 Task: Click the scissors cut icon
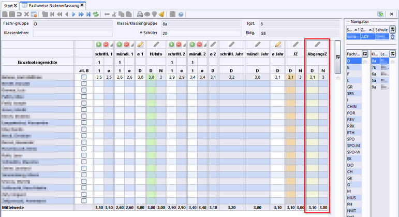click(114, 15)
